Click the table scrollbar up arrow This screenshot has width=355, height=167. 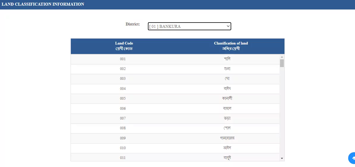point(282,57)
